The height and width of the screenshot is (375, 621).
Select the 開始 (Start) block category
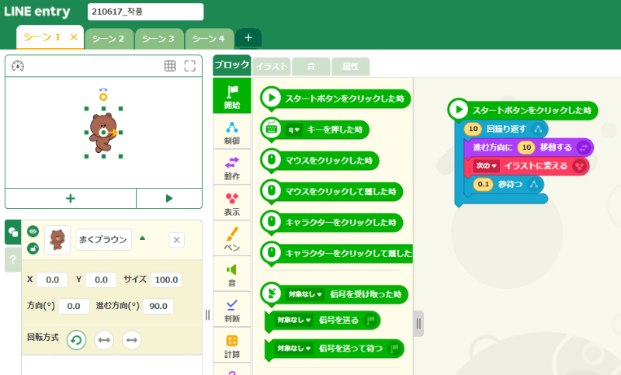(x=231, y=95)
